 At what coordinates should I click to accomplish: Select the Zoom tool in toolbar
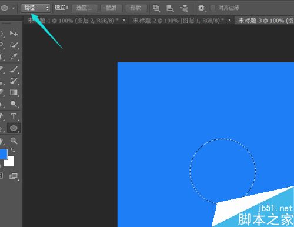(x=14, y=141)
